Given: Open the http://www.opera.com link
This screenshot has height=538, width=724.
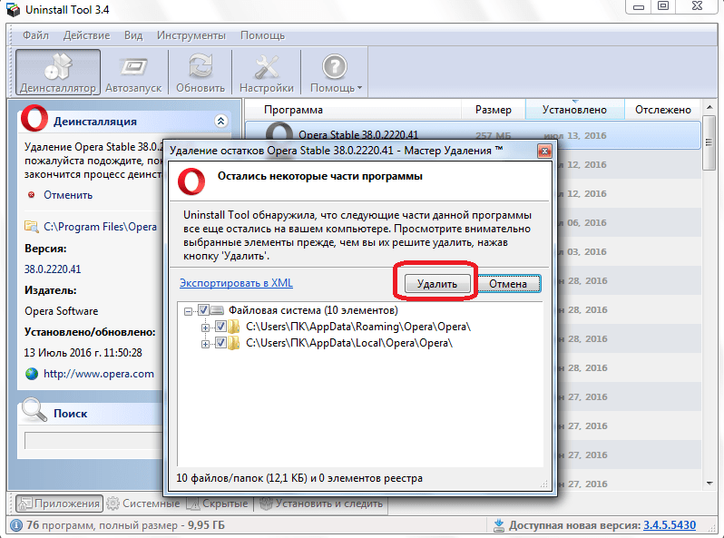Looking at the screenshot, I should tap(99, 374).
